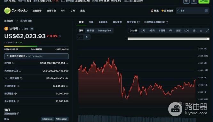Open the bitcoin.org website link
Viewport: 213px width, 122px height.
point(47,119)
